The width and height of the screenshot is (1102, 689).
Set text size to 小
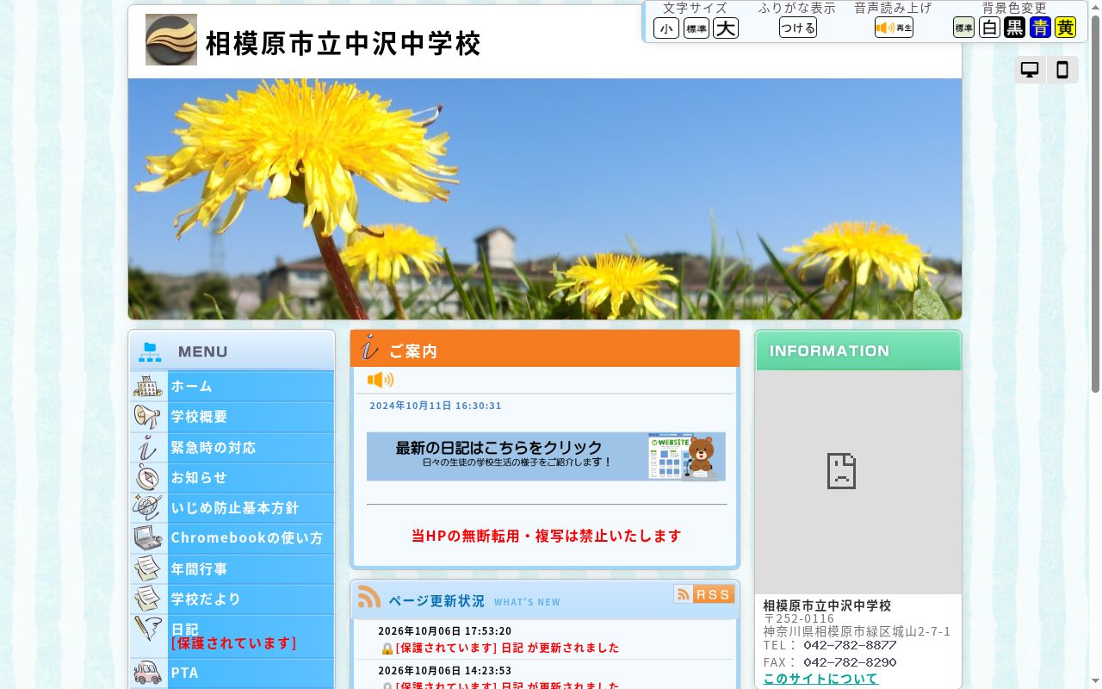[x=666, y=28]
